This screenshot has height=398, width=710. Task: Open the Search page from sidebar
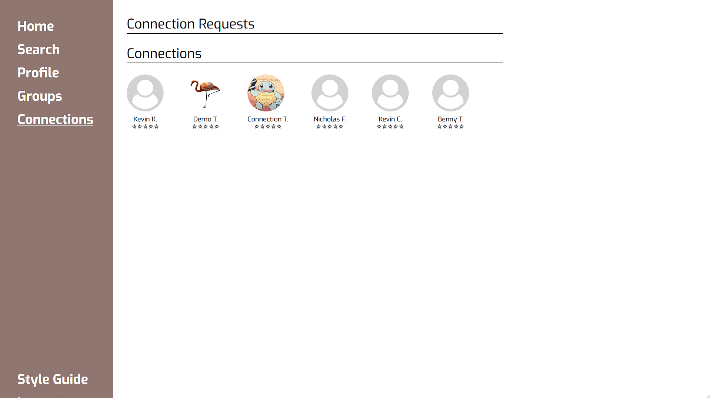(39, 49)
